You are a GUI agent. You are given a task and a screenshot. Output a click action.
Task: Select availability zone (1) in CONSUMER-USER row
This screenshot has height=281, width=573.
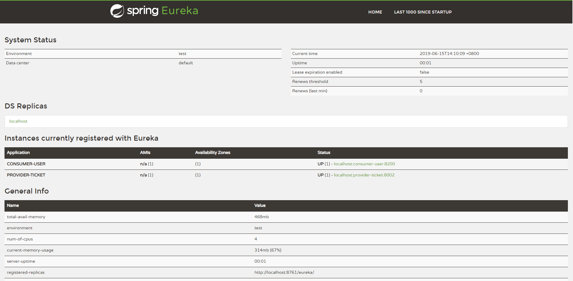point(198,164)
